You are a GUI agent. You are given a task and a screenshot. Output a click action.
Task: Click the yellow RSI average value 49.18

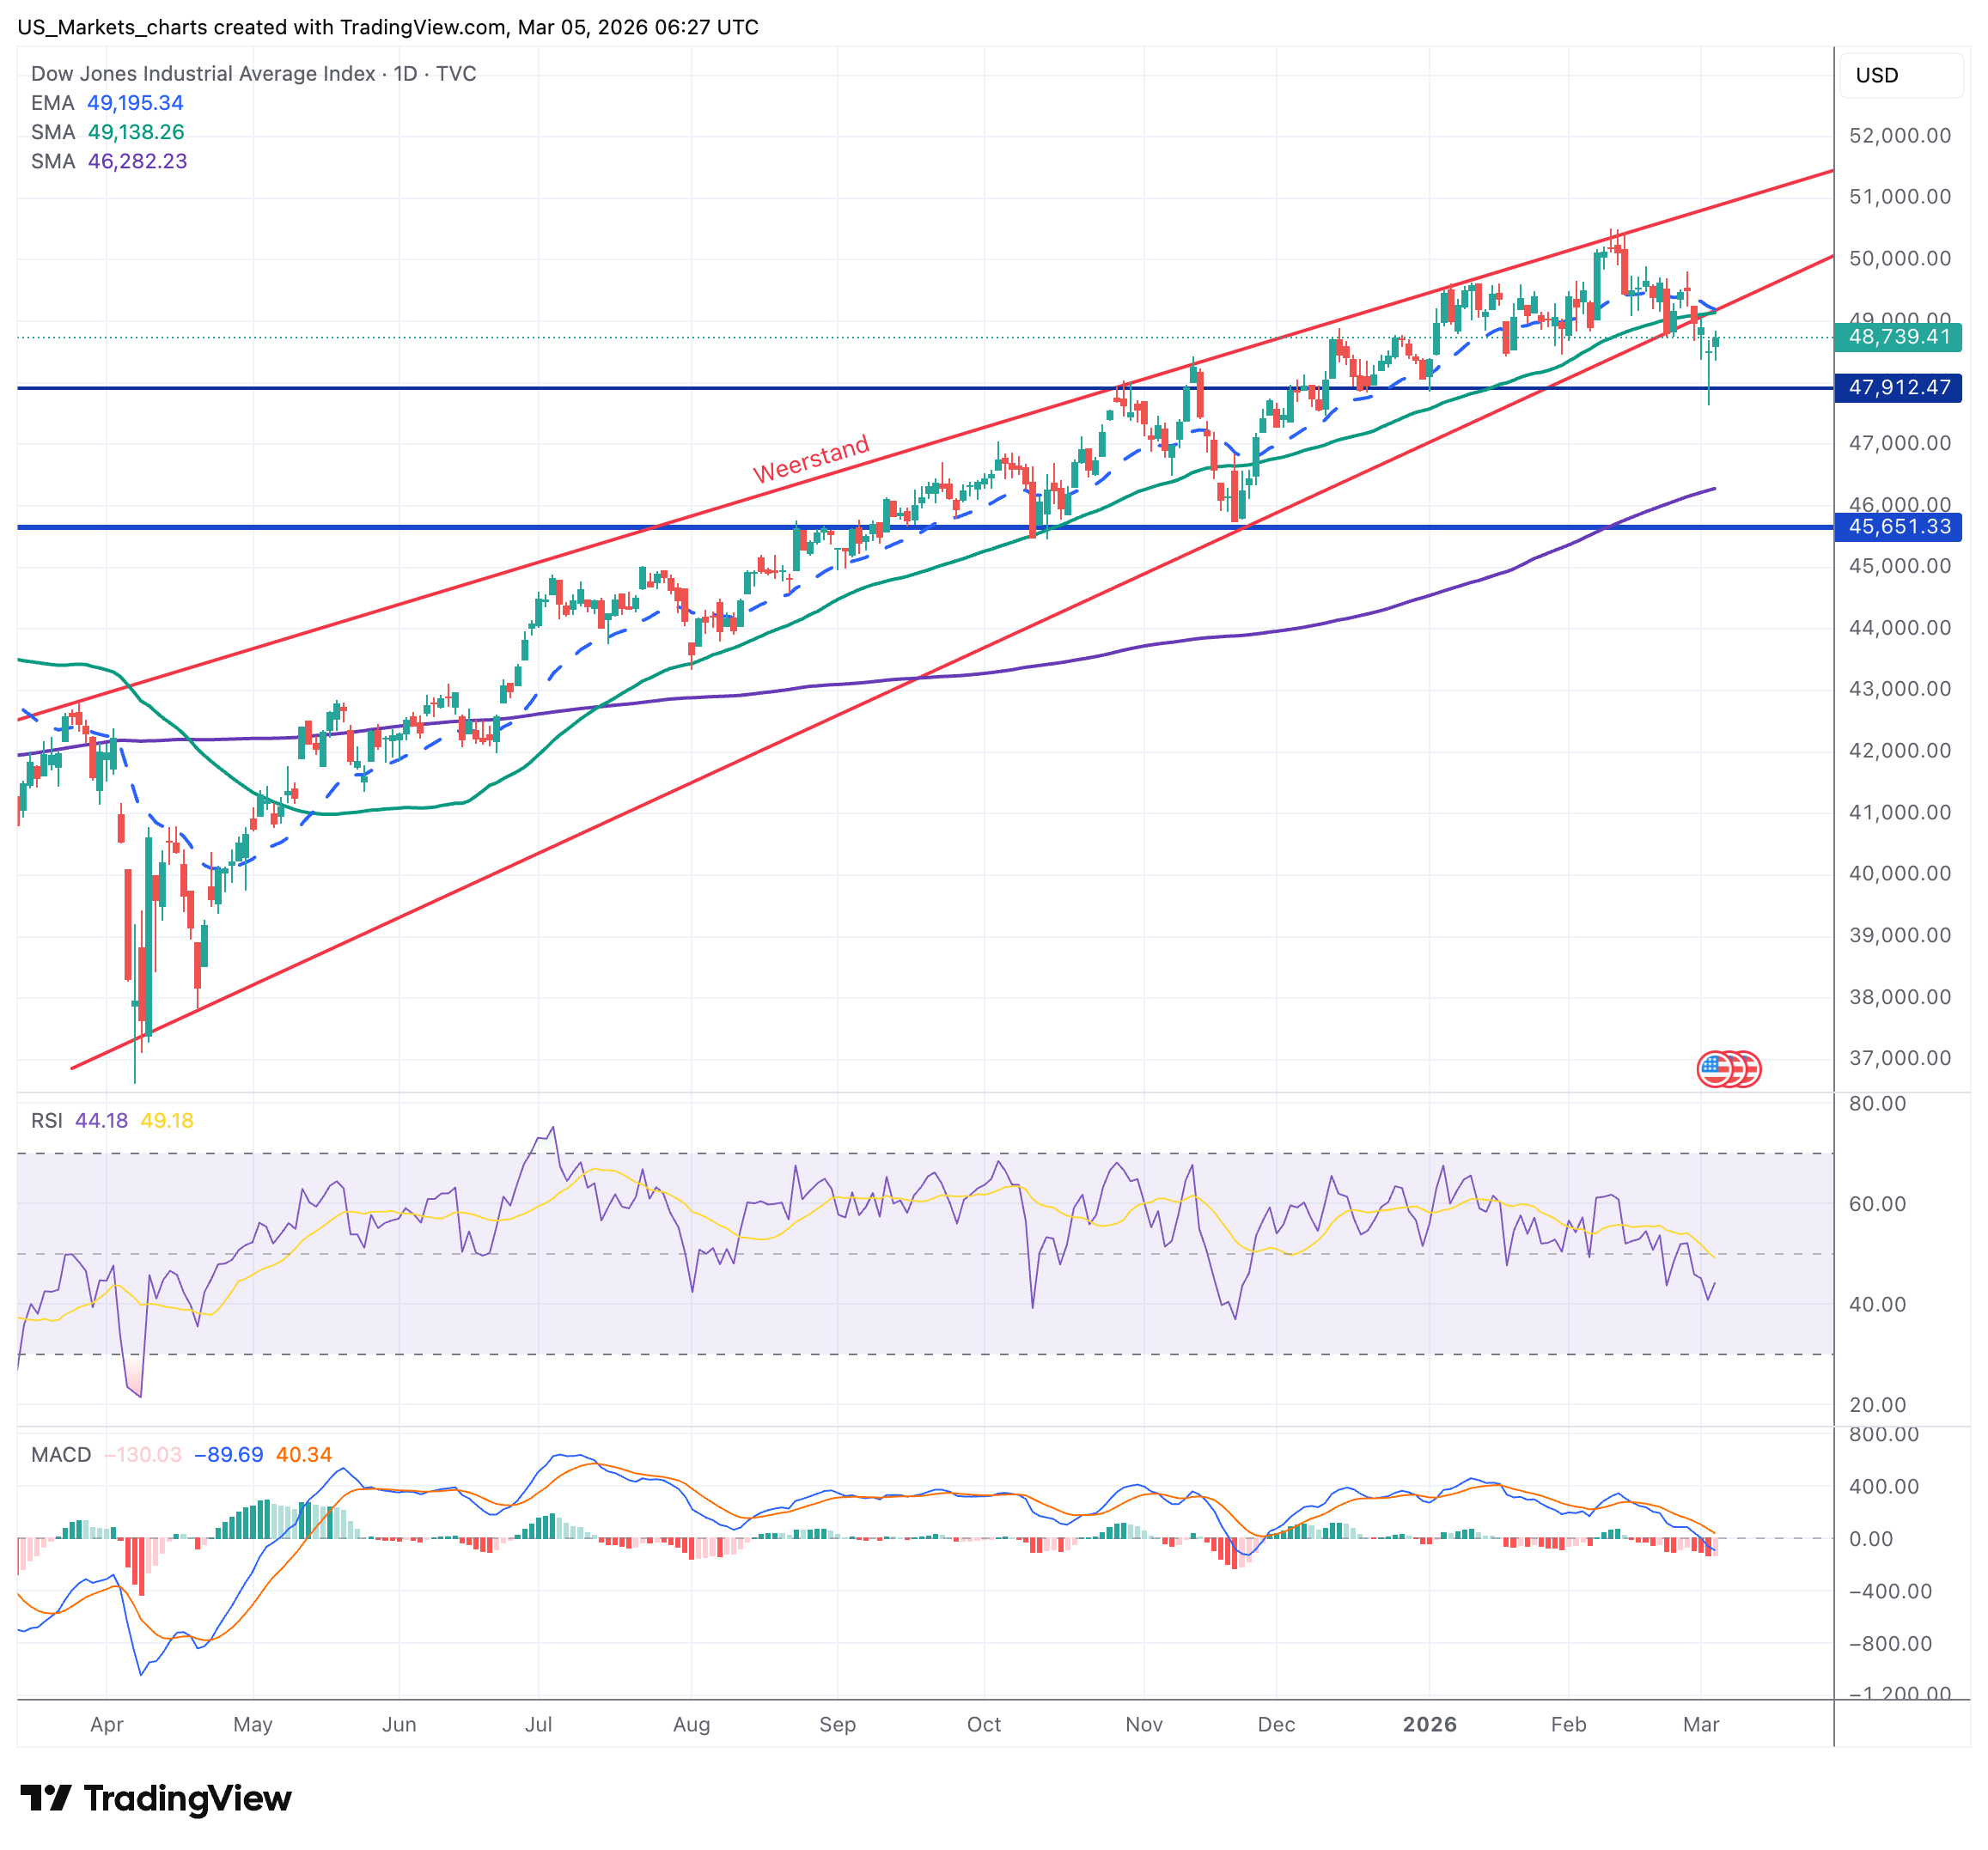pyautogui.click(x=167, y=1121)
